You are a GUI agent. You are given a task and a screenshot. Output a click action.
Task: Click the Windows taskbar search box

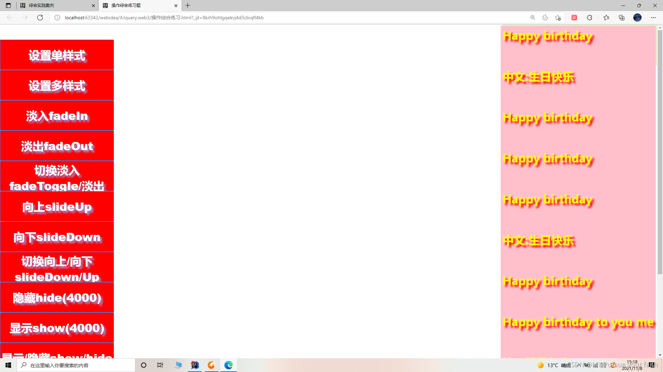(76, 365)
